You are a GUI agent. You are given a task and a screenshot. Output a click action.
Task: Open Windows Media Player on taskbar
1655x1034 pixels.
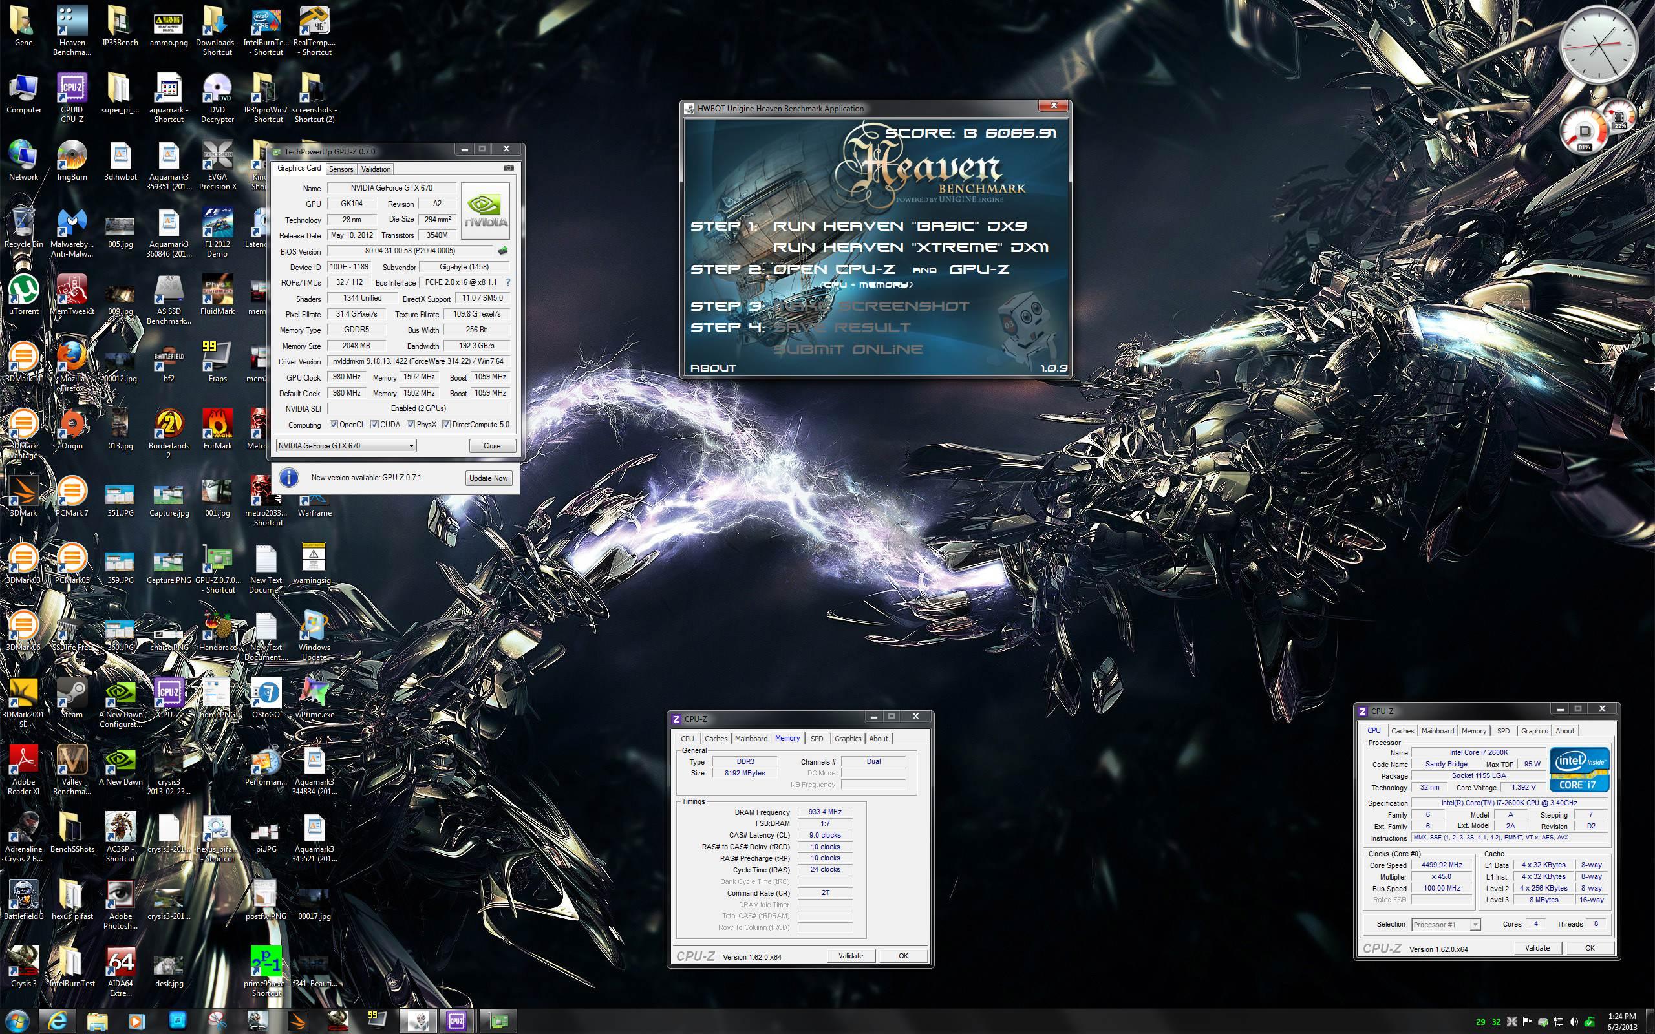click(x=137, y=1021)
